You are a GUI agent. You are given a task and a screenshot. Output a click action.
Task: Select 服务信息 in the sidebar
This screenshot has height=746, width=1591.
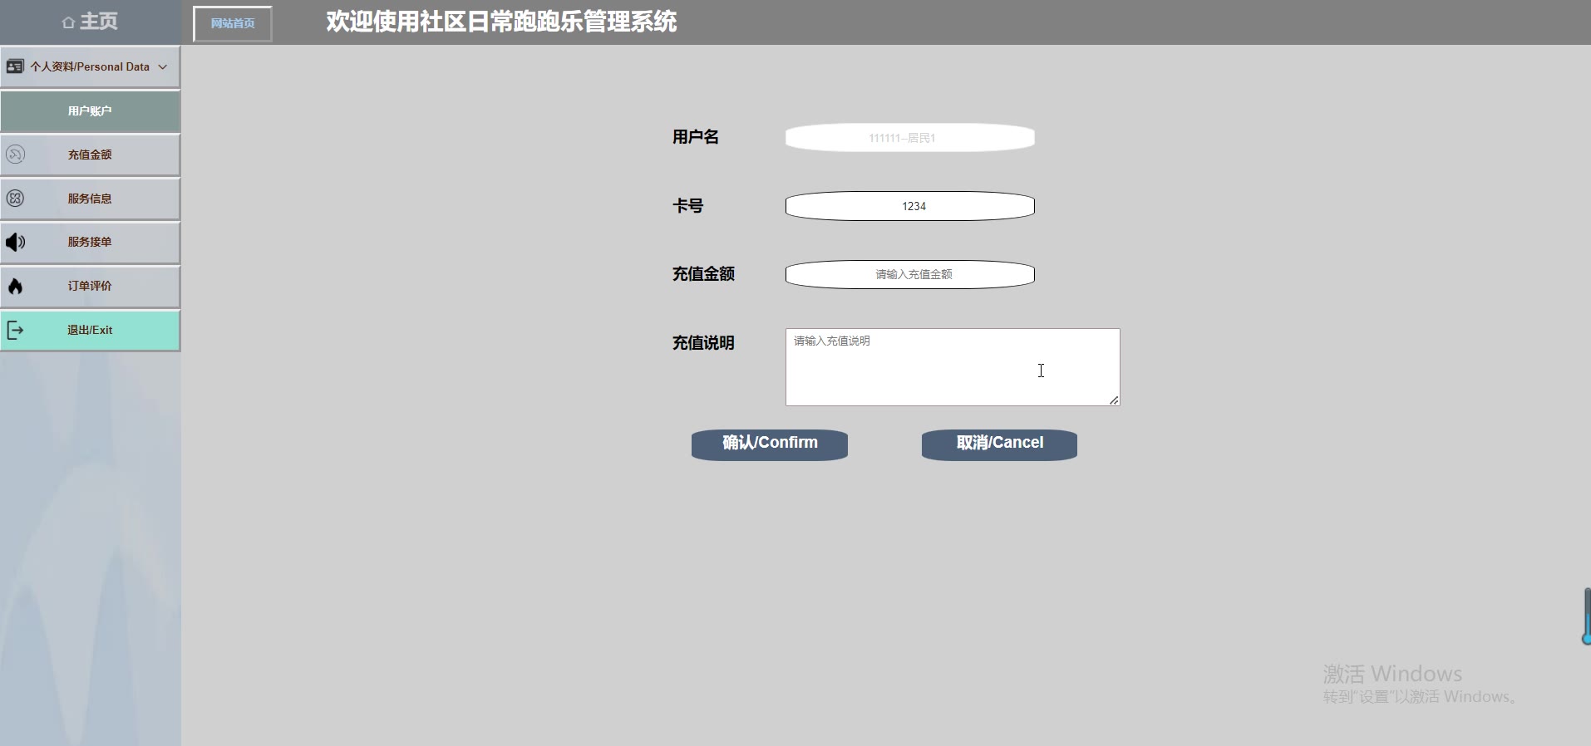point(90,199)
